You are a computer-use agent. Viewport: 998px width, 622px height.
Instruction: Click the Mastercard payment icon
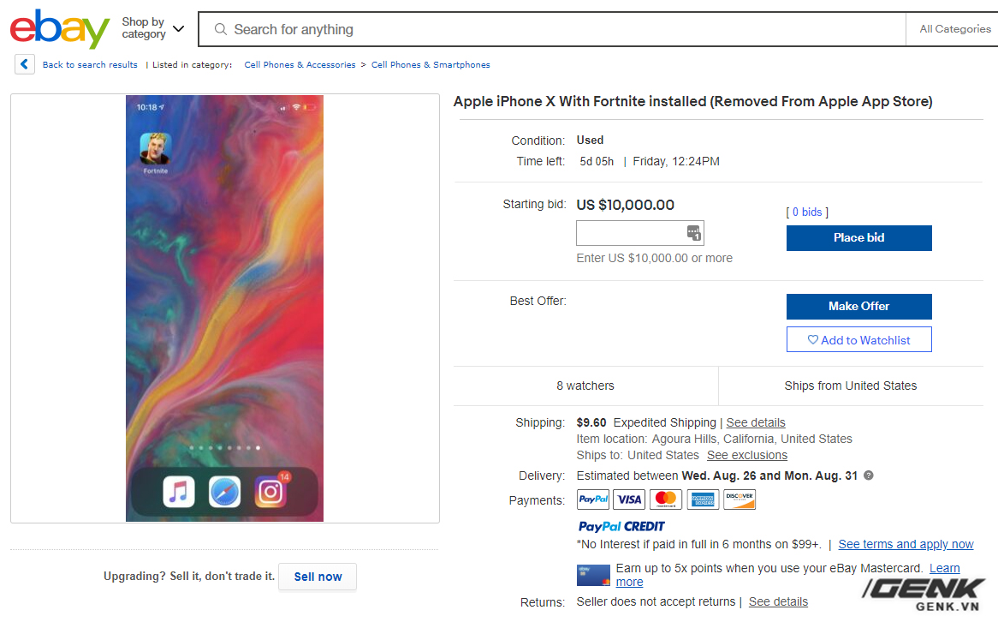point(665,499)
